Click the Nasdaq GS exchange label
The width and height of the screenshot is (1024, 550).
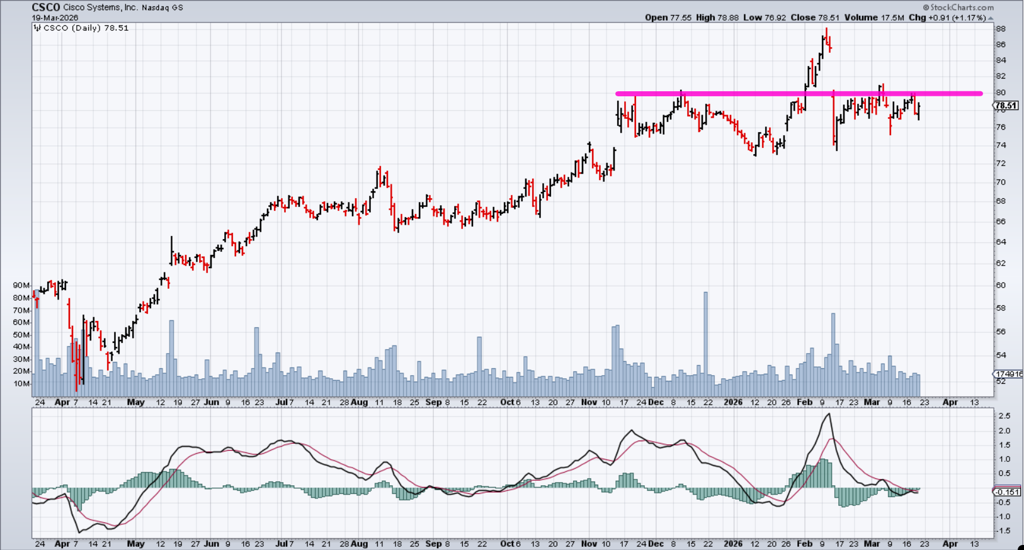click(162, 8)
